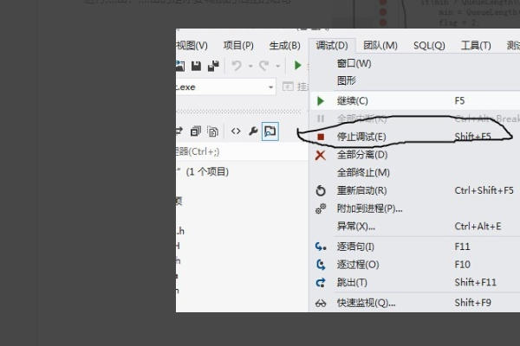The height and width of the screenshot is (346, 520).
Task: Open the 图形 submenu item
Action: 347,80
